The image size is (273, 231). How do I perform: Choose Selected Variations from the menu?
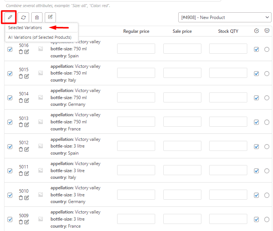[x=25, y=28]
